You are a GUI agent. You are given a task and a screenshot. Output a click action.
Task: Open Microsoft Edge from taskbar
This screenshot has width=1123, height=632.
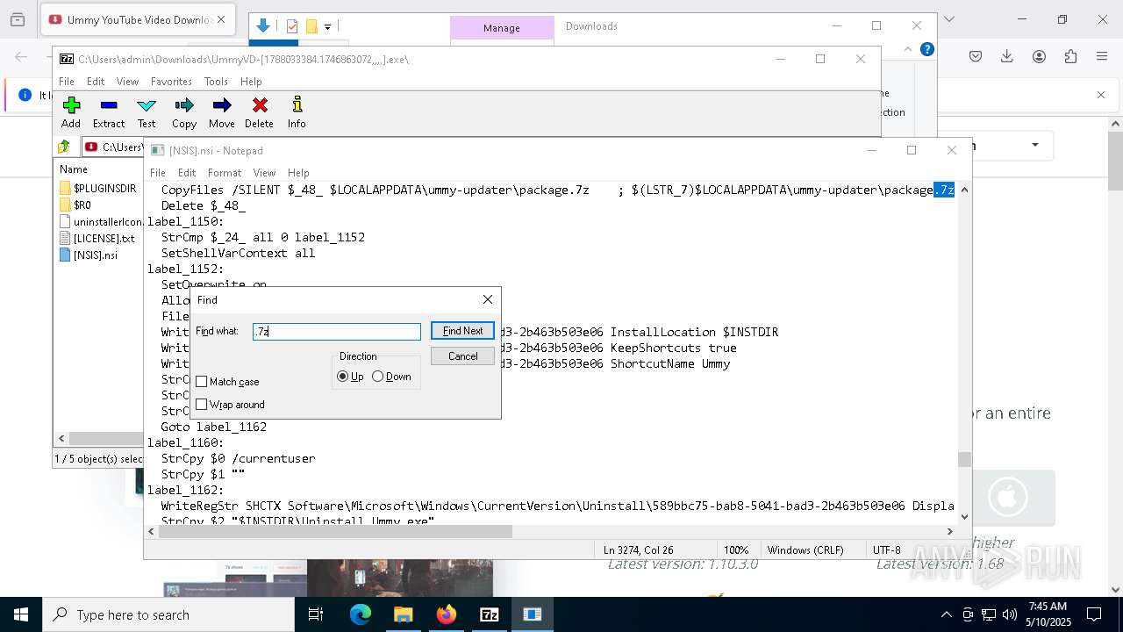(361, 614)
